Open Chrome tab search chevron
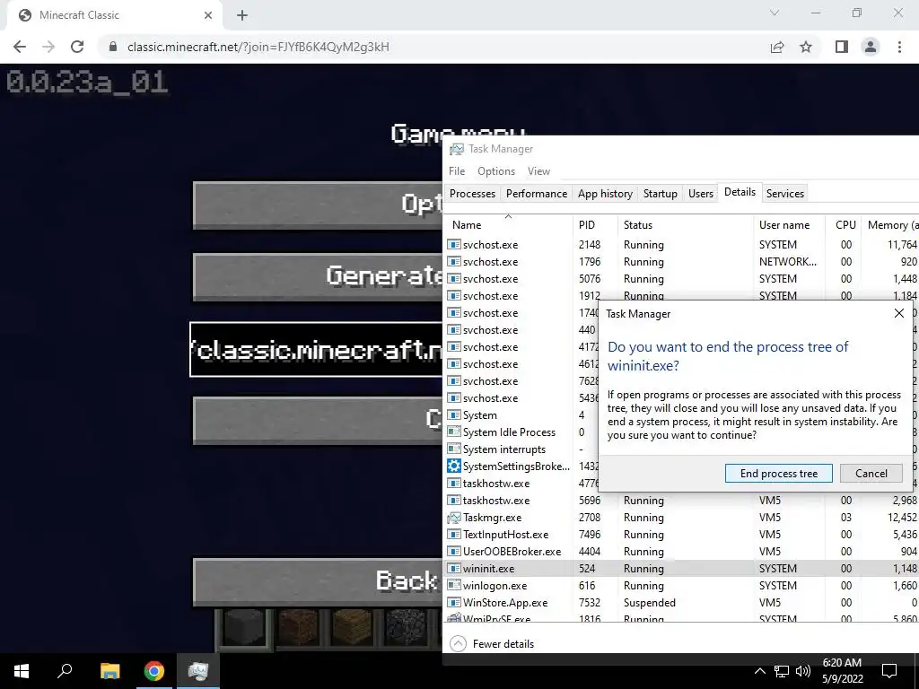 coord(775,13)
